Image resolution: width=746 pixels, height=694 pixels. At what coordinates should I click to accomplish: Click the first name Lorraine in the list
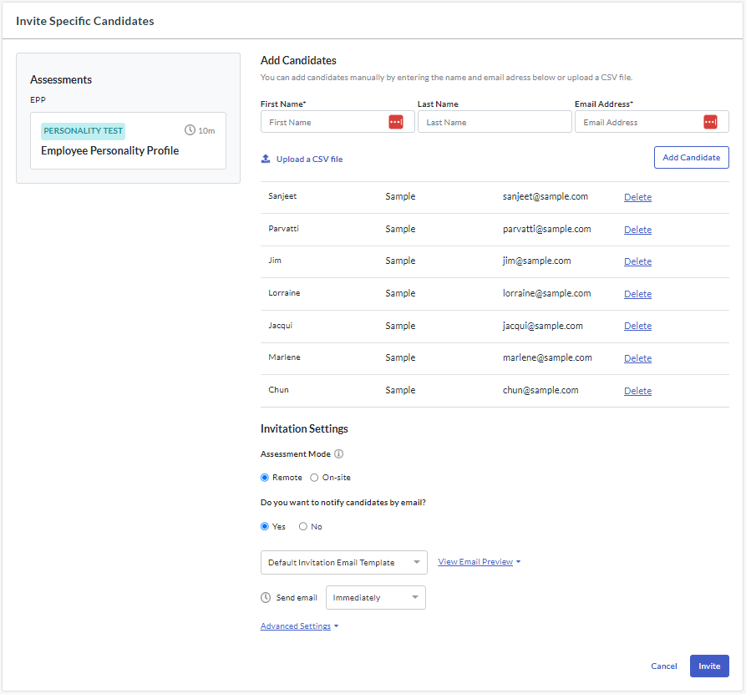coord(284,293)
